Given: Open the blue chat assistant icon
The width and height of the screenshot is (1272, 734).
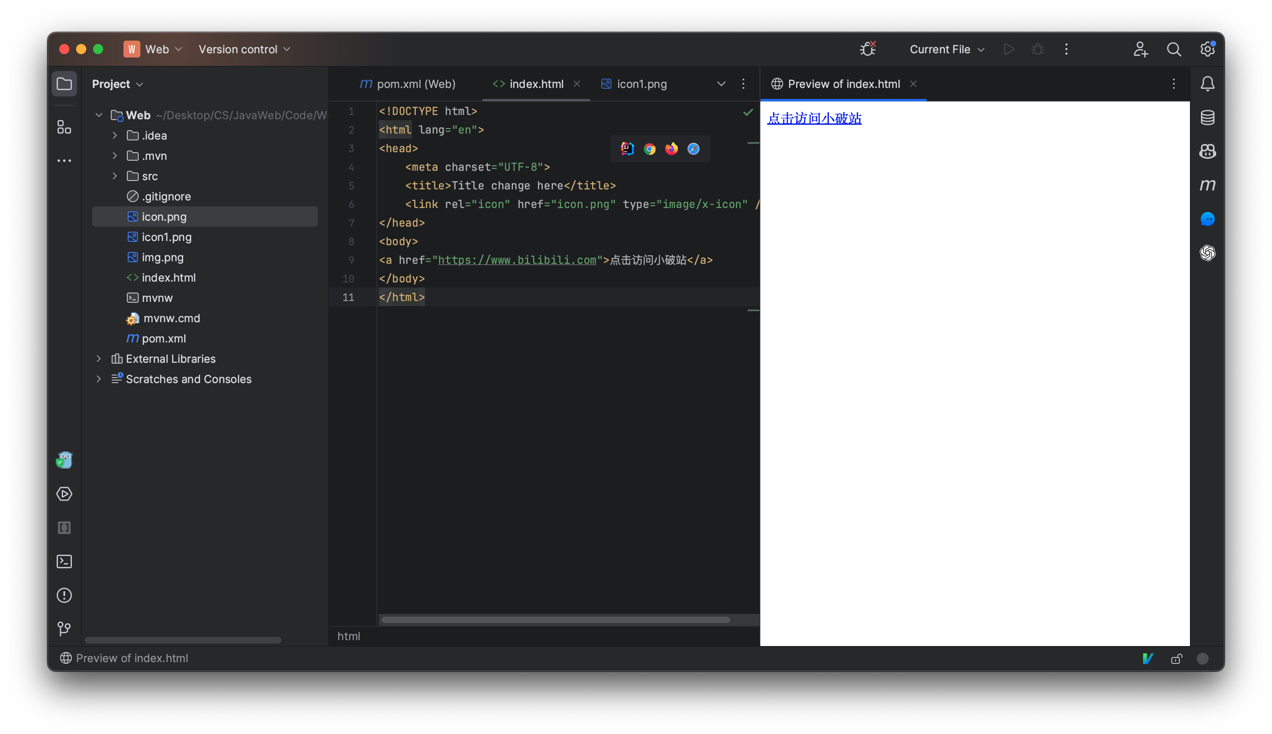Looking at the screenshot, I should pyautogui.click(x=1207, y=219).
